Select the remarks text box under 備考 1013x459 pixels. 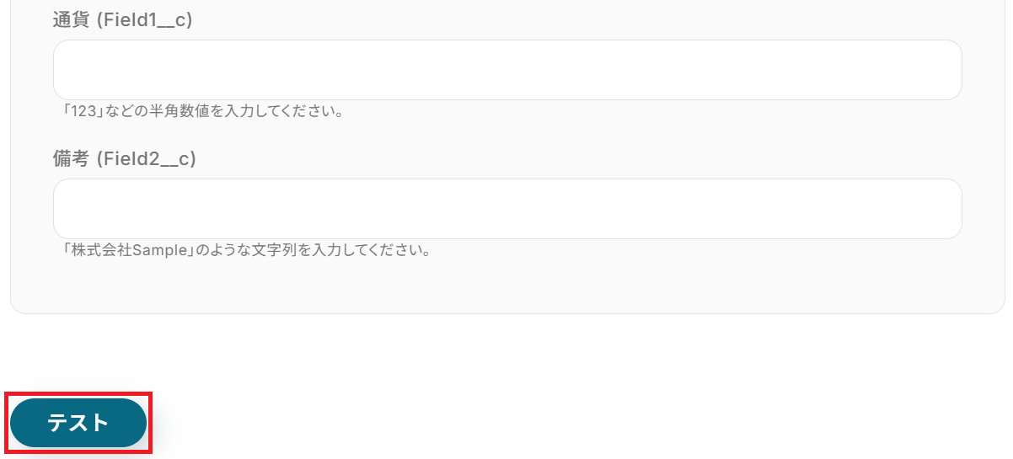(507, 209)
